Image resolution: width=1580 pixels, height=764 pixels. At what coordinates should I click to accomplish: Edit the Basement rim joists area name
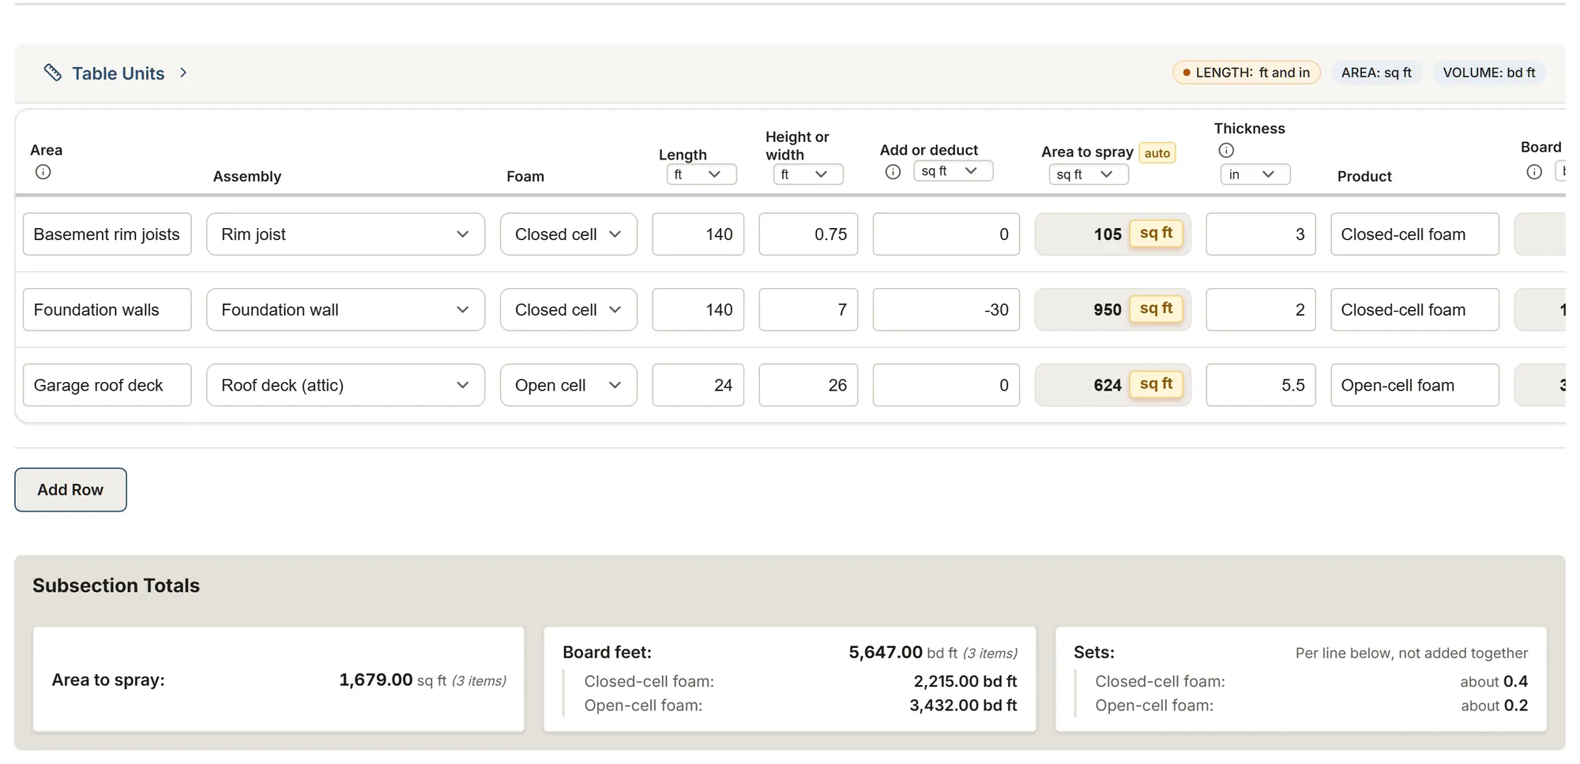click(107, 234)
